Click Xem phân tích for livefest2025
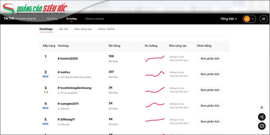The width and height of the screenshot is (270, 135). (x=210, y=59)
